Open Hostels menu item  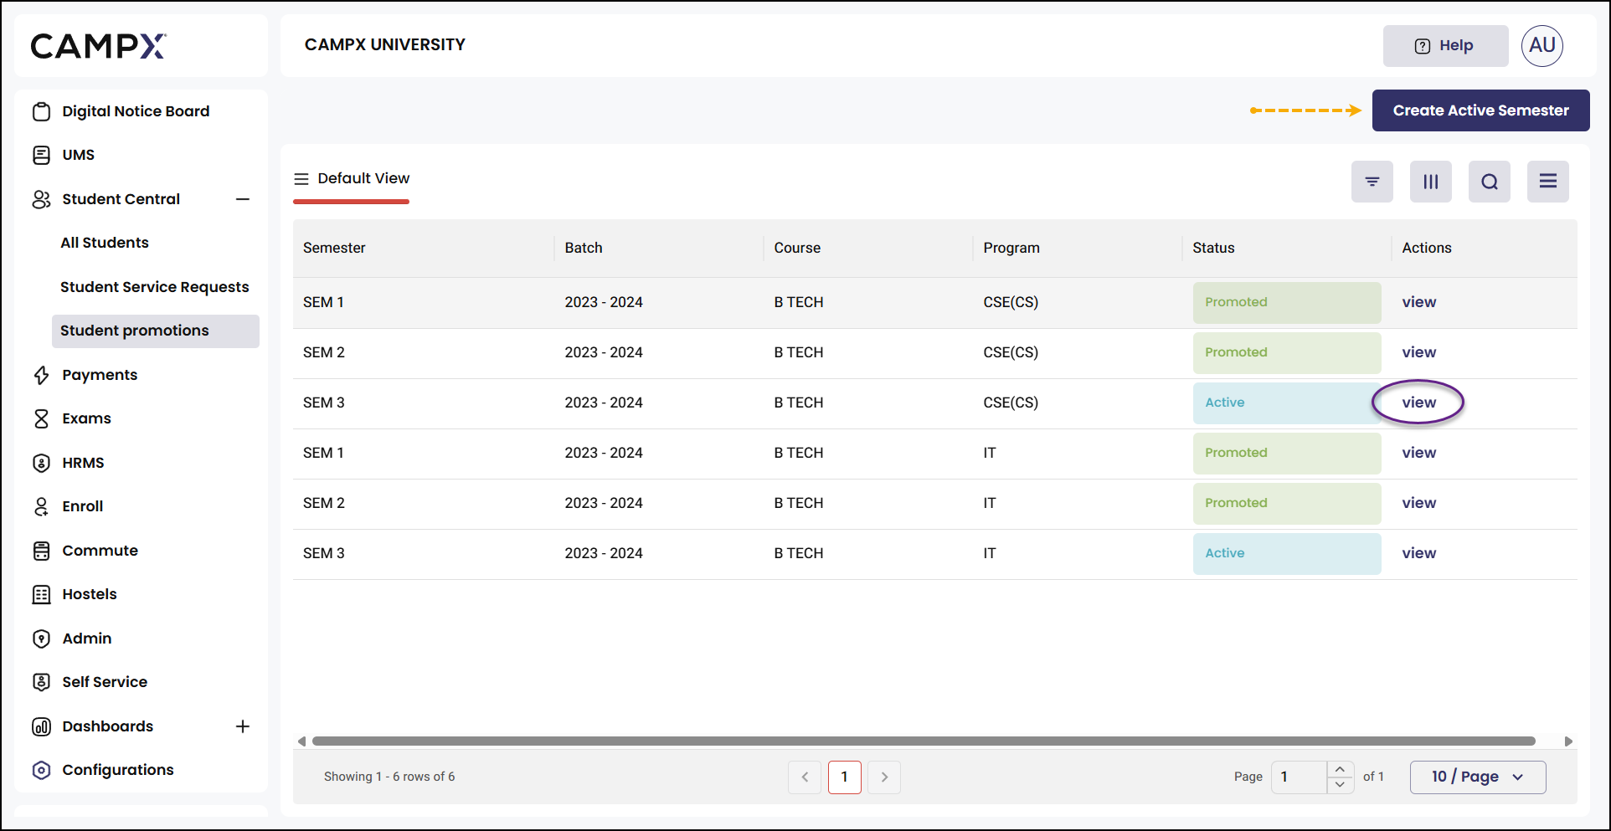pyautogui.click(x=90, y=594)
